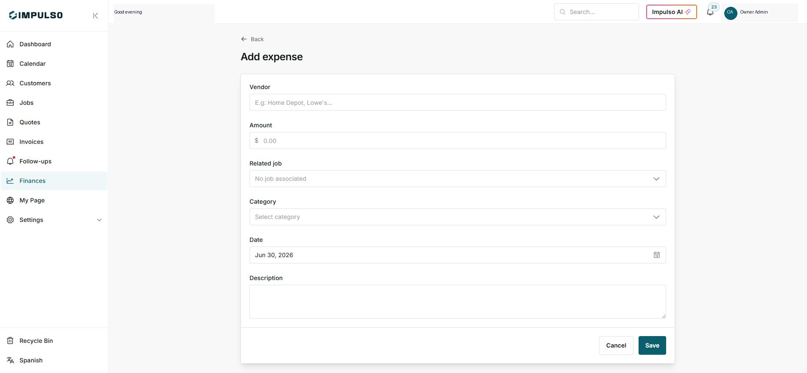Click the Related job chevron arrow
Screen dimensions: 807x373
tap(656, 179)
